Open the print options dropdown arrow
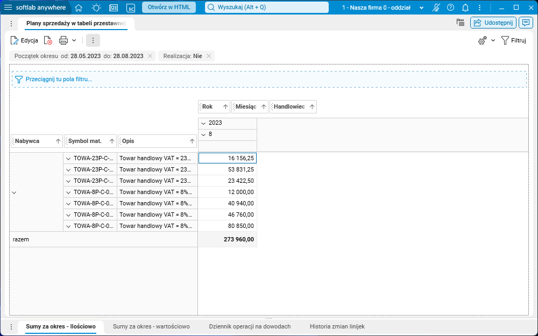The image size is (538, 336). (74, 40)
